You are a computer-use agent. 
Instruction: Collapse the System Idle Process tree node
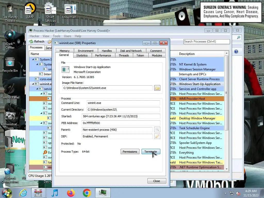click(33, 59)
